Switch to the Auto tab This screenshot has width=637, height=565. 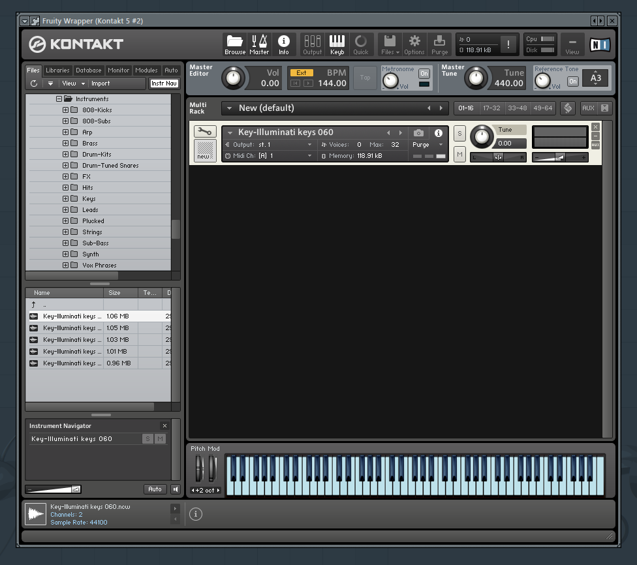[x=171, y=70]
